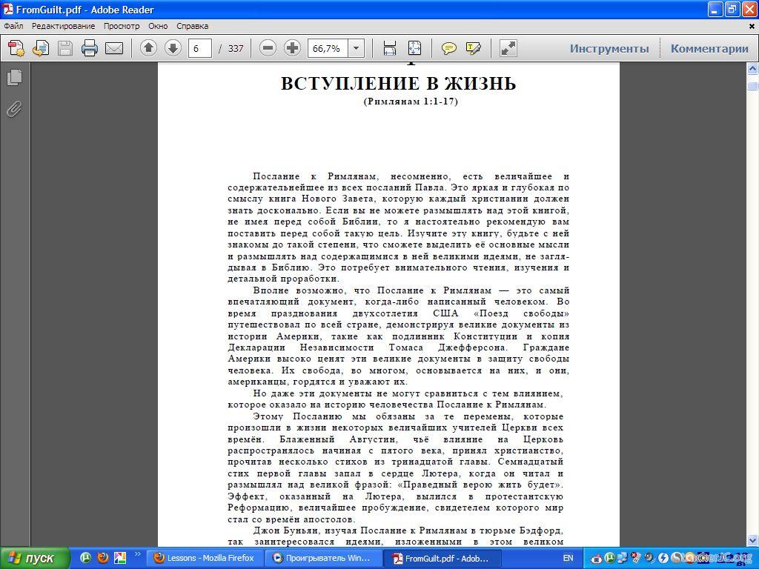The width and height of the screenshot is (759, 569).
Task: Toggle fit page width scrolling mode
Action: click(x=390, y=49)
